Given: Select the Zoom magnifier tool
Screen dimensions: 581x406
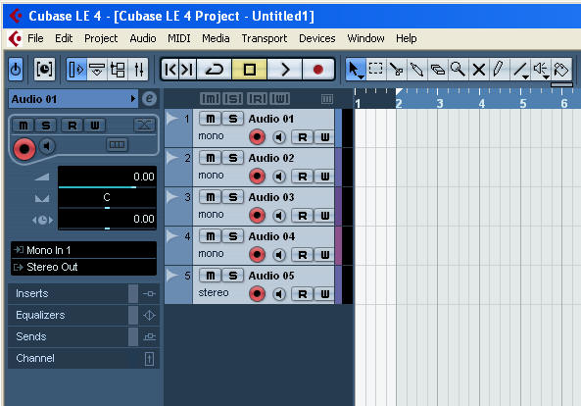Looking at the screenshot, I should 458,70.
